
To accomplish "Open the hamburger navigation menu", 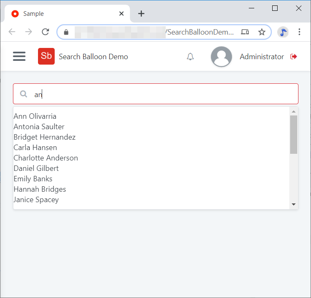I will coord(19,56).
